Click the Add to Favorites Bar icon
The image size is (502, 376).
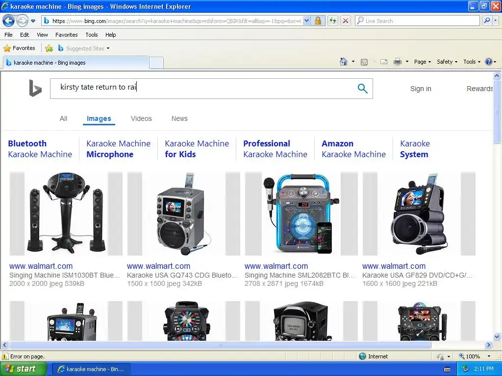49,48
